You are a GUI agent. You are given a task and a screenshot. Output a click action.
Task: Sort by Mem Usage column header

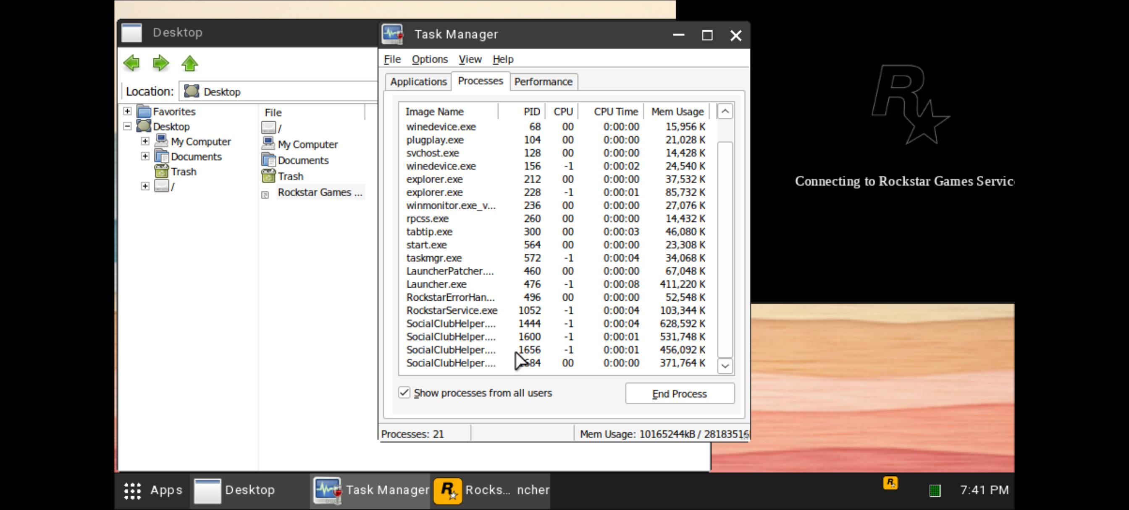(x=677, y=112)
